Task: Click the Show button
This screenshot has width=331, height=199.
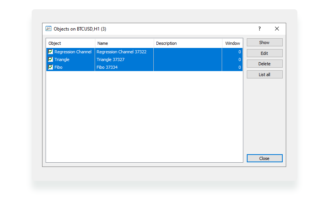Action: [265, 43]
